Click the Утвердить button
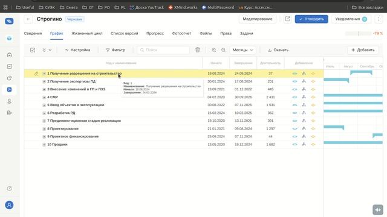This screenshot has height=217, width=387. click(311, 19)
